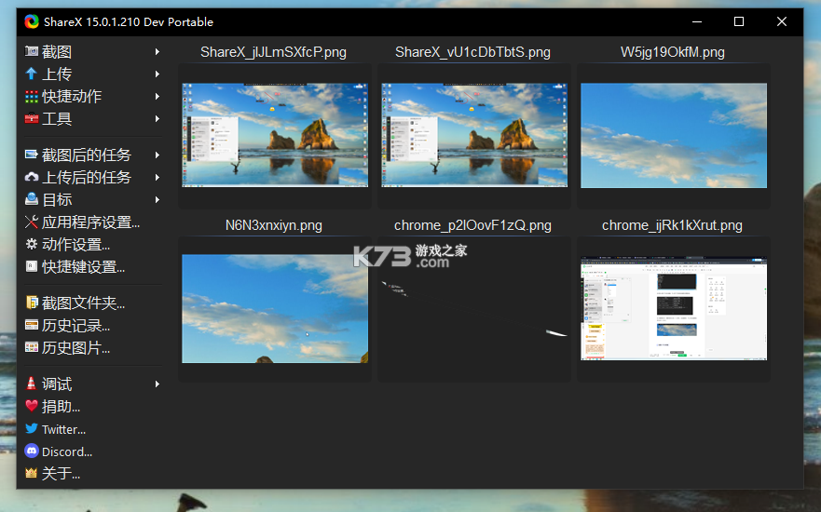Click the Twitter bird icon
The height and width of the screenshot is (512, 821).
click(x=32, y=429)
